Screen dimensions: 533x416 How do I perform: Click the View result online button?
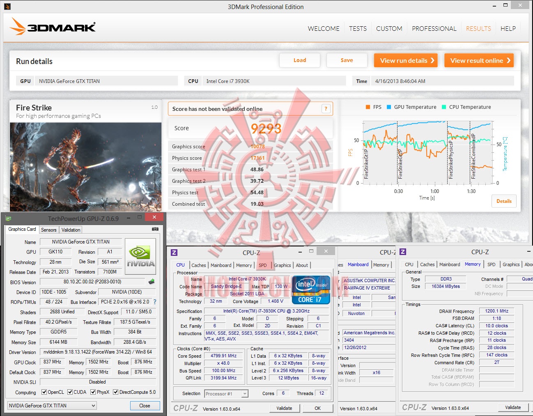click(479, 60)
